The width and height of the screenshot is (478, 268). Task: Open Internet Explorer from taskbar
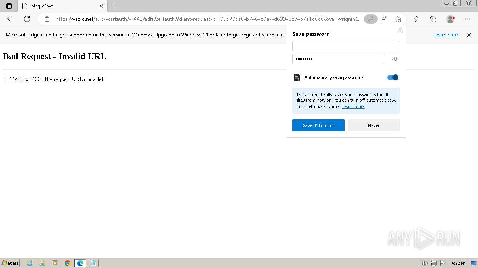[30, 263]
